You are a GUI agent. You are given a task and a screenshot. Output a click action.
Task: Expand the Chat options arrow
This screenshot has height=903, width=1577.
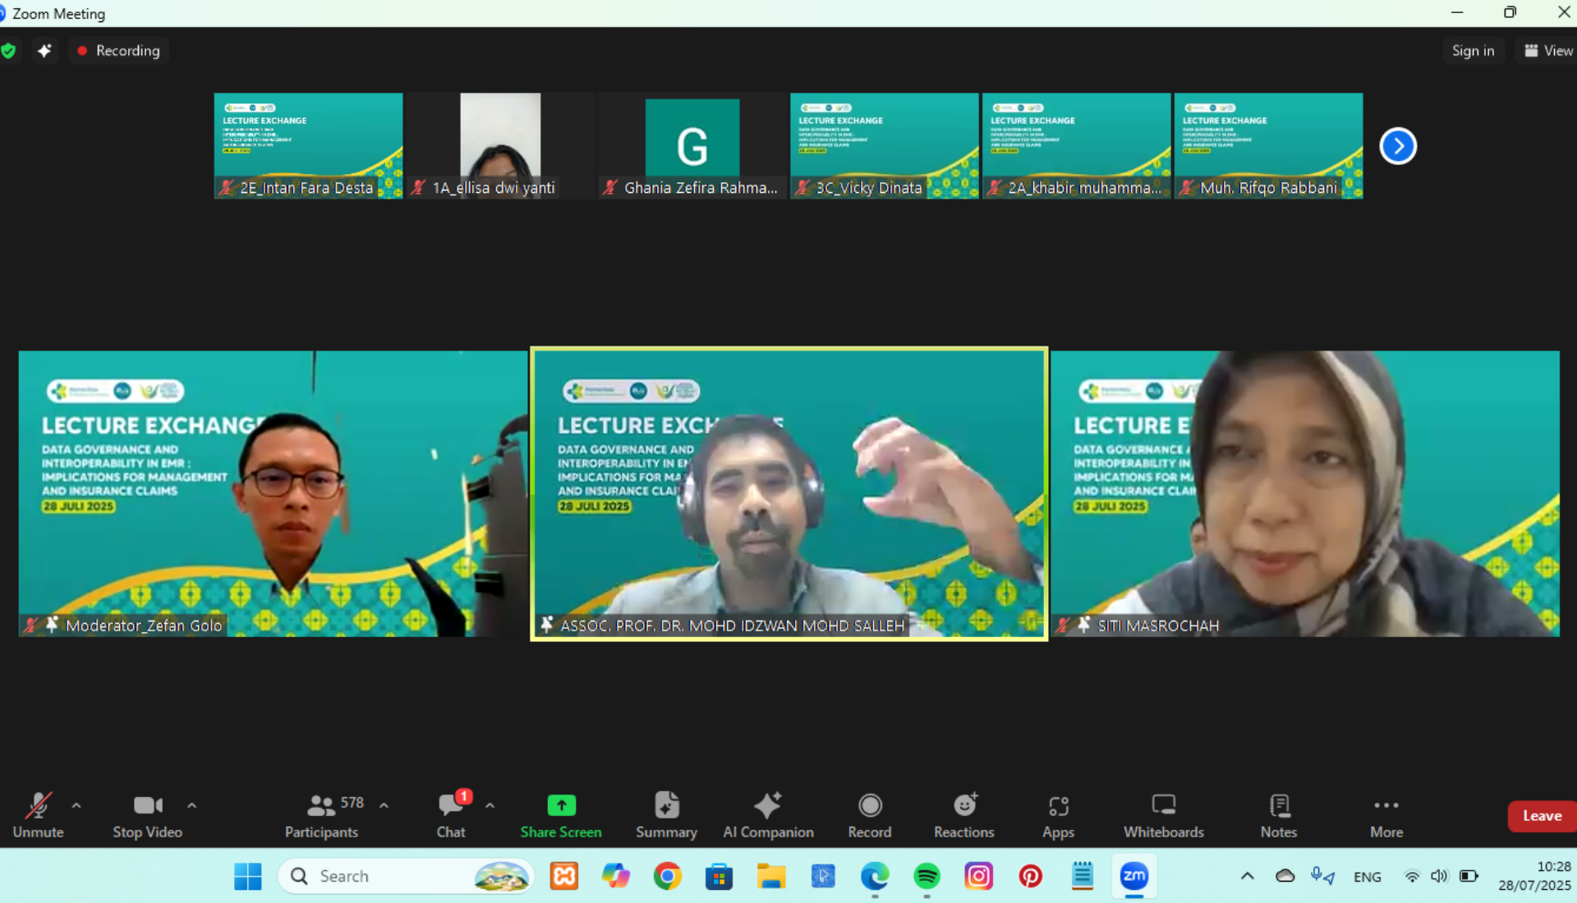click(x=490, y=805)
